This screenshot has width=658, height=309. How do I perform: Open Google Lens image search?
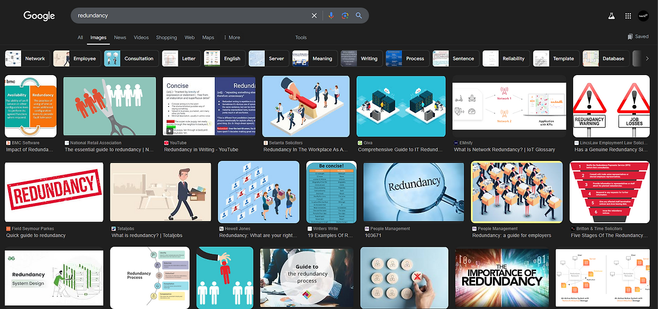(345, 15)
